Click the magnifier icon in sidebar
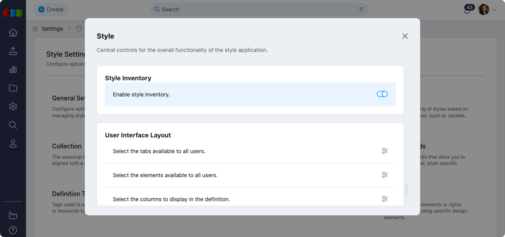Screen dimensions: 505x237 [13, 125]
